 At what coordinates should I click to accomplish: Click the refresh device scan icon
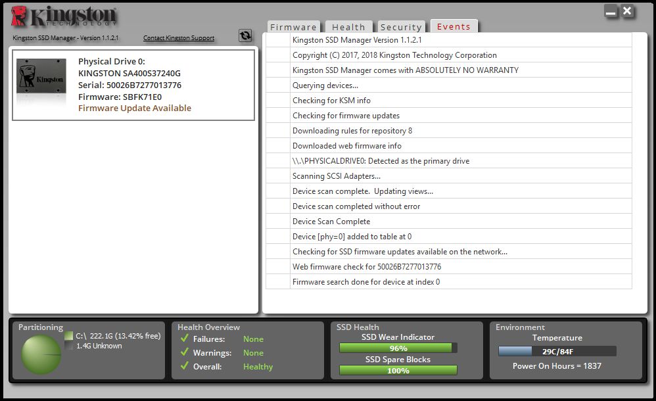tap(245, 35)
